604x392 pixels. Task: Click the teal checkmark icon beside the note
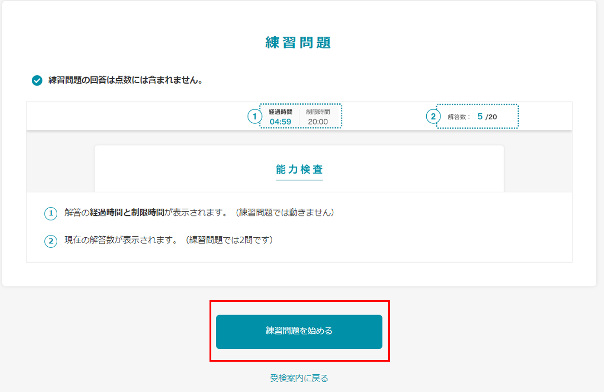[x=37, y=81]
